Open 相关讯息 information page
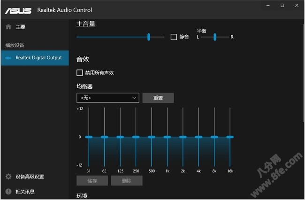Image resolution: width=305 pixels, height=200 pixels. coord(35,192)
